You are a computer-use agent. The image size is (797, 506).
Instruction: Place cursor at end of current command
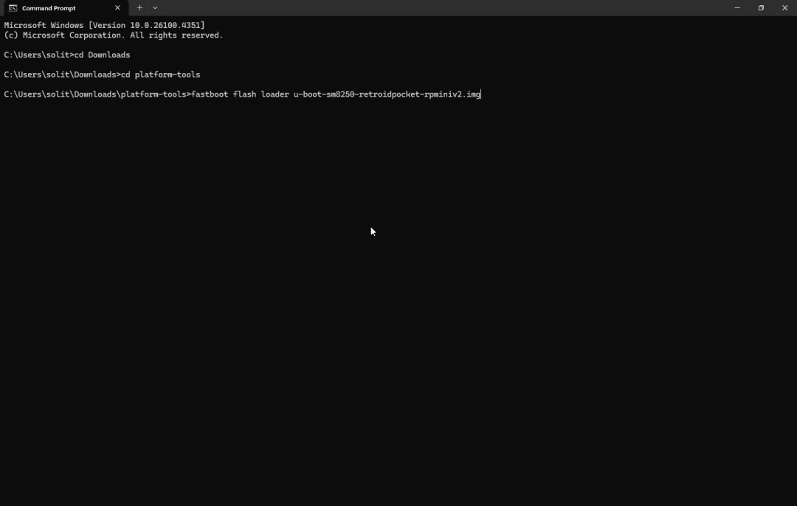pos(482,94)
